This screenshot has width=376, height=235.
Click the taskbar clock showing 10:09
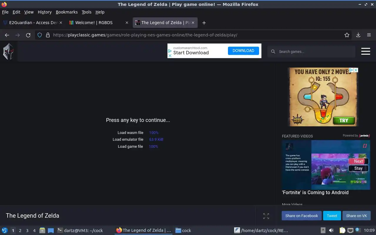coord(369,231)
